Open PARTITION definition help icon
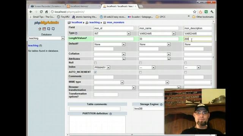The width and height of the screenshot is (243, 136). click(110, 114)
